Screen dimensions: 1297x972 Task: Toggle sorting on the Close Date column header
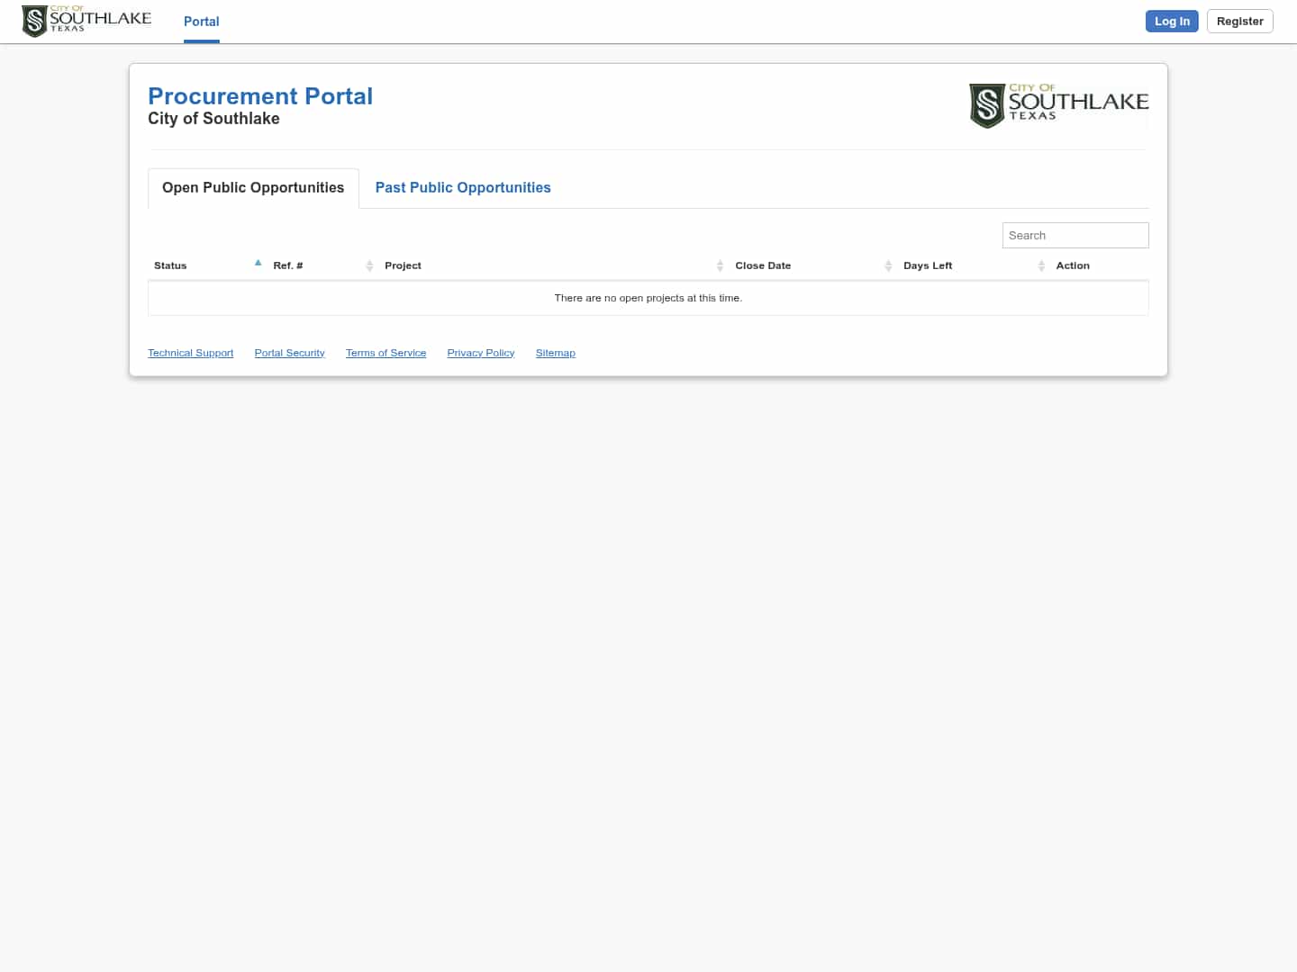click(x=763, y=265)
